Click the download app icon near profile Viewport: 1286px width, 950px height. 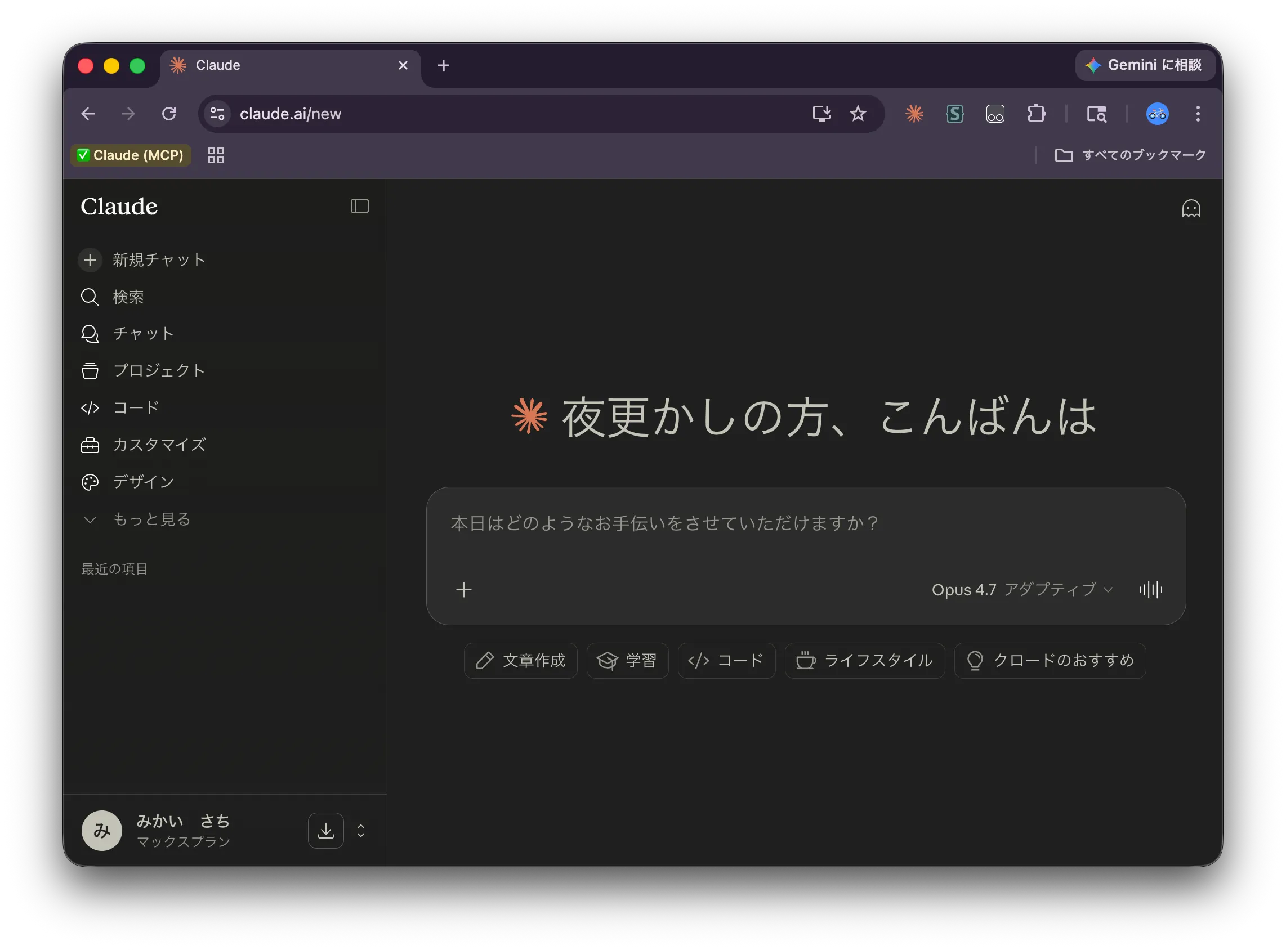coord(325,830)
